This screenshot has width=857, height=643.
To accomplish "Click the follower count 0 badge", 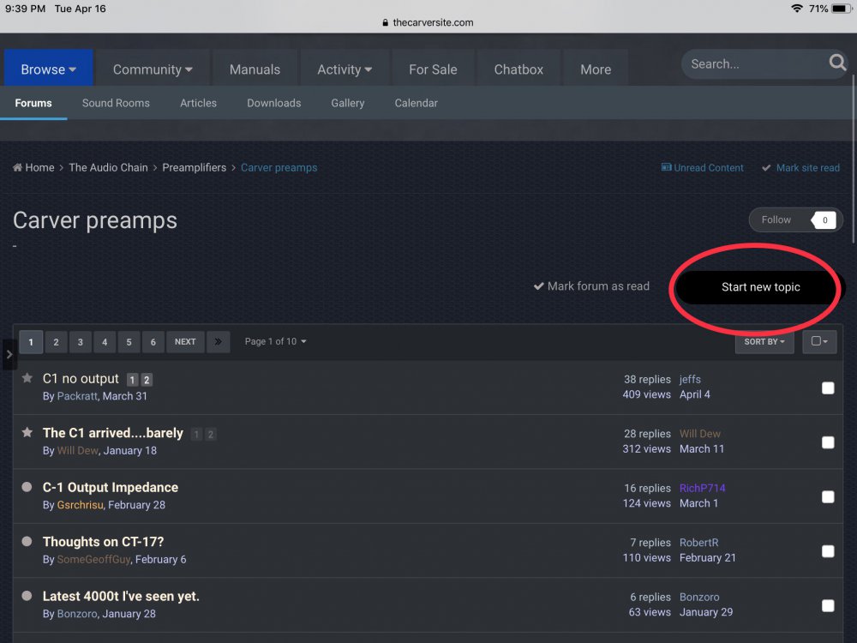I will click(x=824, y=219).
